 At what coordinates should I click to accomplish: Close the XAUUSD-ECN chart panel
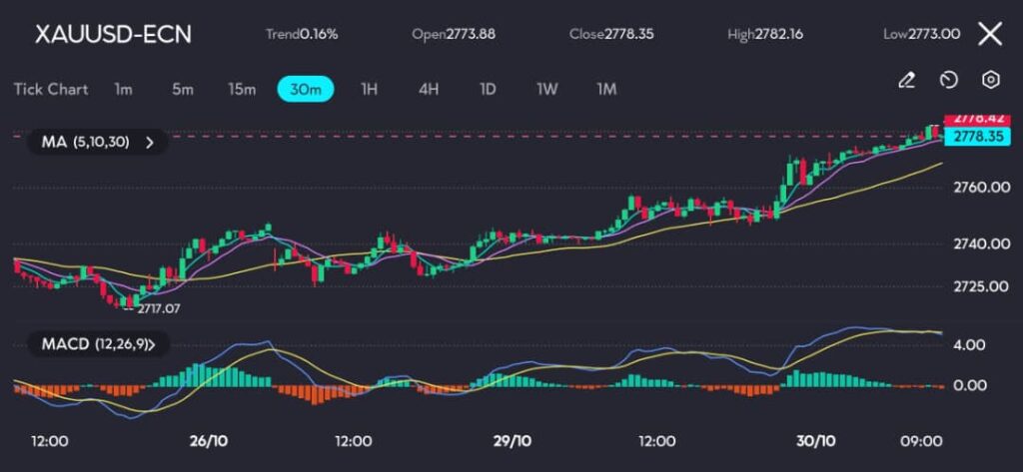pos(989,34)
